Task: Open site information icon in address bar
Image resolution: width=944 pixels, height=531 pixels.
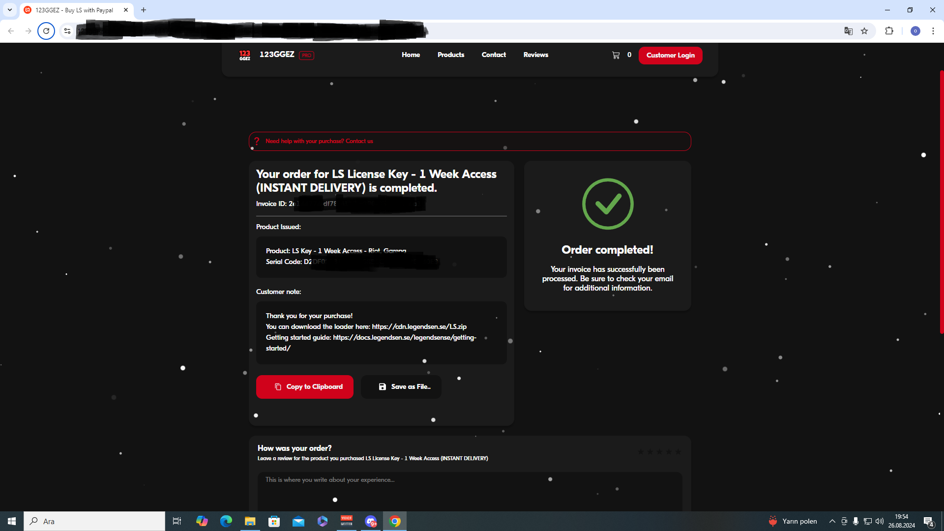Action: pos(67,31)
